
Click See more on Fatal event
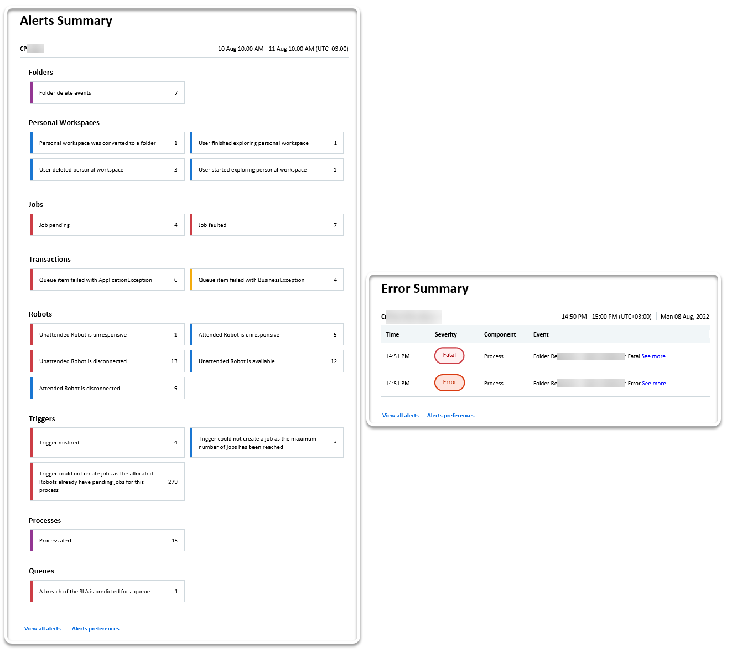[653, 356]
